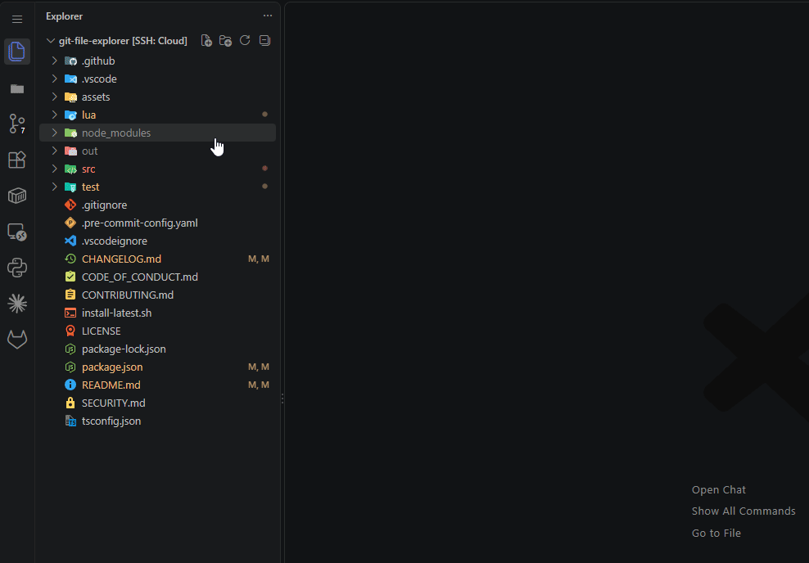Refresh the Explorer file tree
The width and height of the screenshot is (809, 563).
(x=245, y=40)
